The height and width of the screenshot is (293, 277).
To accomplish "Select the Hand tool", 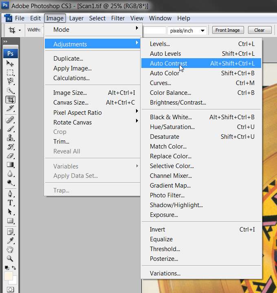I will (10, 249).
